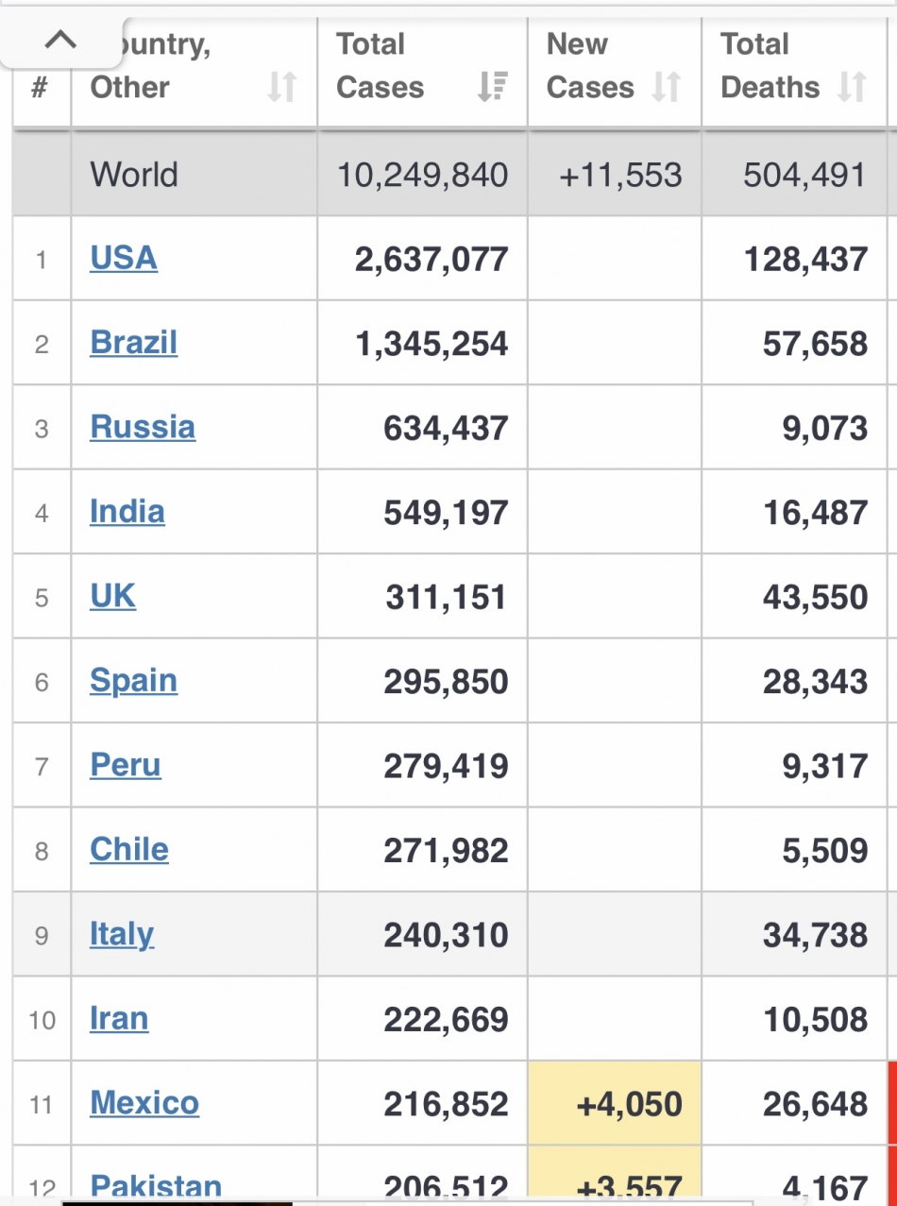Open the UK country link
The height and width of the screenshot is (1206, 897).
click(x=113, y=596)
